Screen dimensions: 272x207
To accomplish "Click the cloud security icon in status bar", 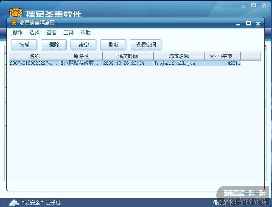I will 14,202.
